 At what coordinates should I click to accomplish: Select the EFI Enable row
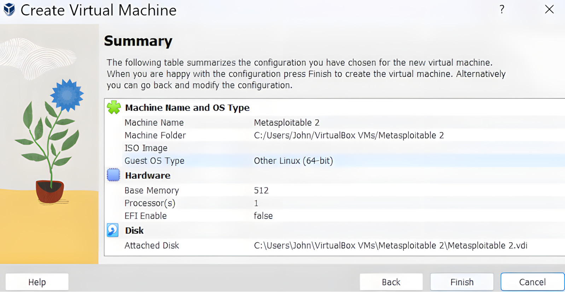coord(146,216)
